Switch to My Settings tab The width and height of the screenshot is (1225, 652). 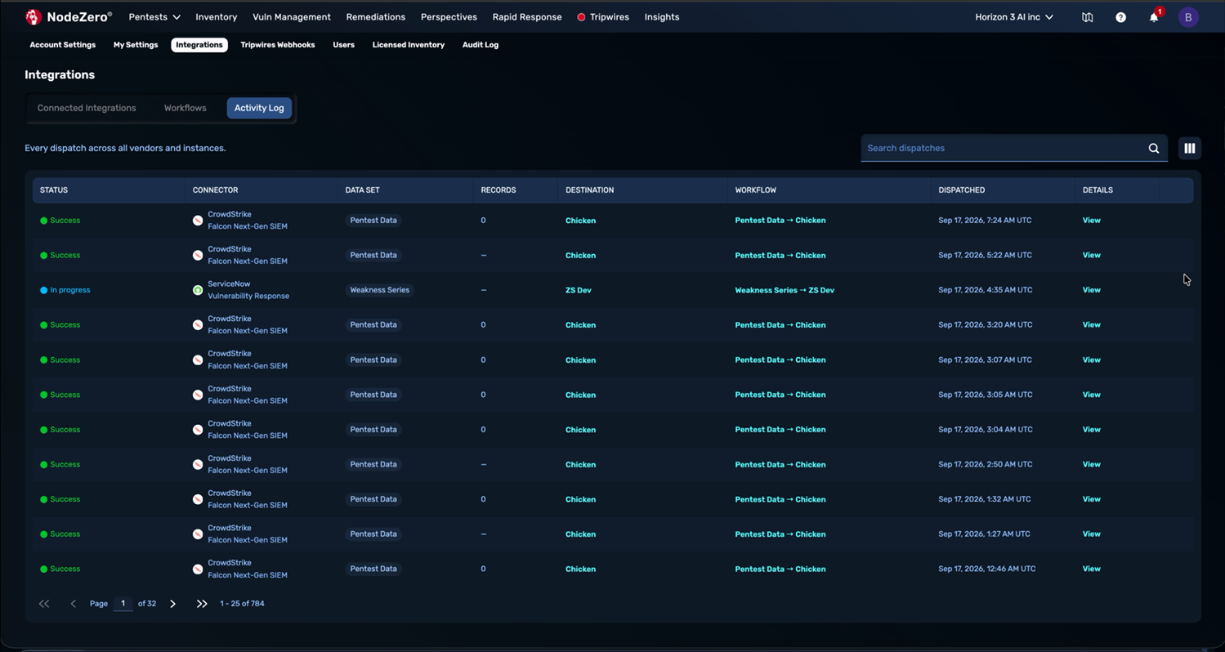[136, 45]
